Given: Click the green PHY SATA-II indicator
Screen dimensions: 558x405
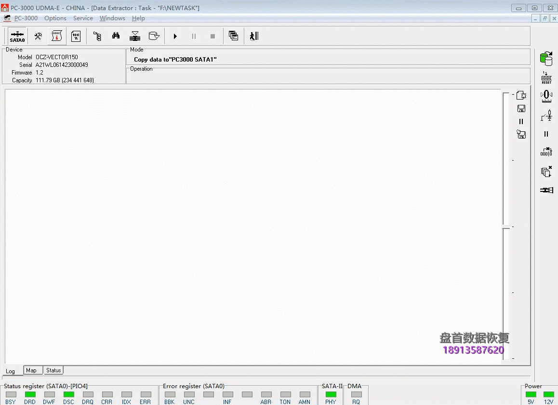Looking at the screenshot, I should [331, 394].
